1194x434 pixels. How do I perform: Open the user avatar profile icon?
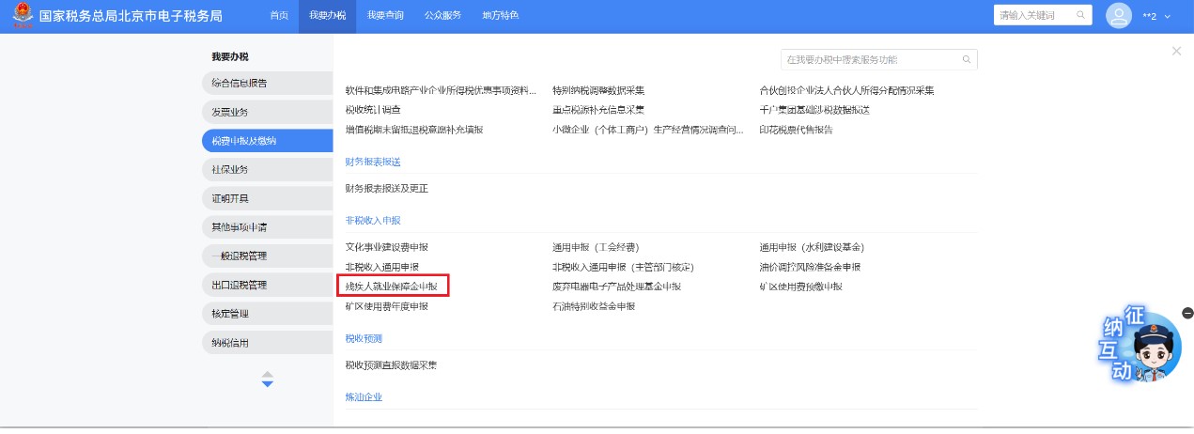coord(1119,16)
